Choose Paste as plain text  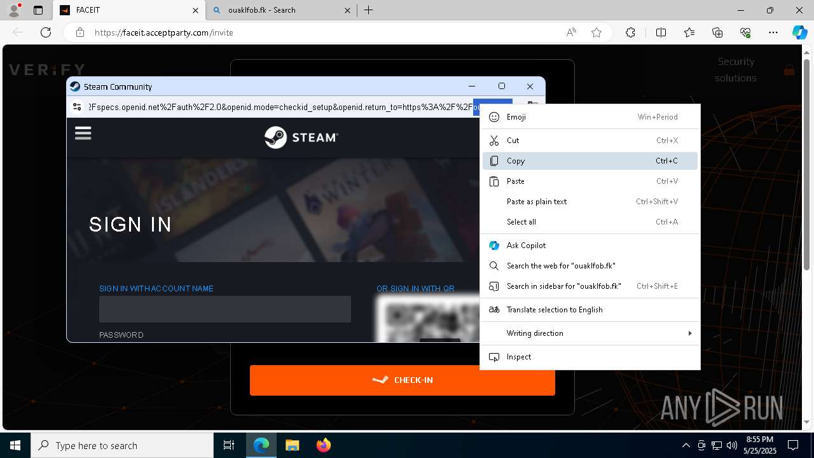click(x=590, y=202)
